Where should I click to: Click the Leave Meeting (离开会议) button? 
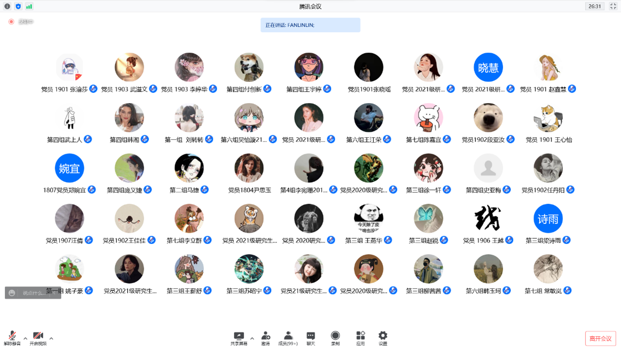click(x=600, y=339)
